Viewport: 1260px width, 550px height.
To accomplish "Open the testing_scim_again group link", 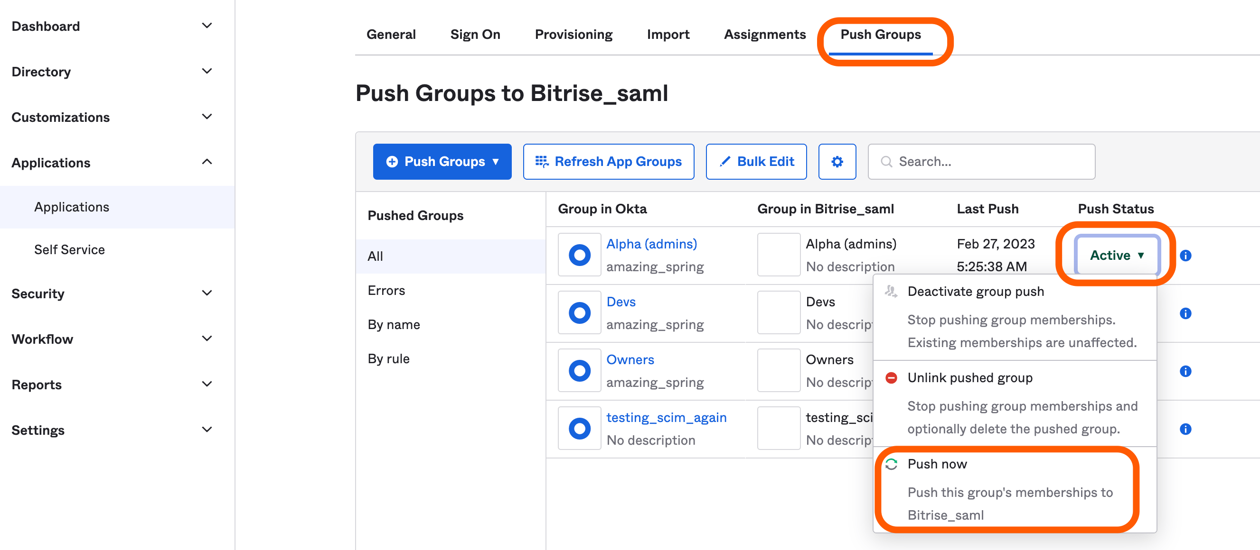I will (666, 418).
